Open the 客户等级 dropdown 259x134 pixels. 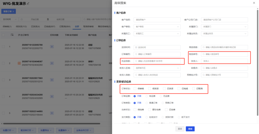coord(157,27)
